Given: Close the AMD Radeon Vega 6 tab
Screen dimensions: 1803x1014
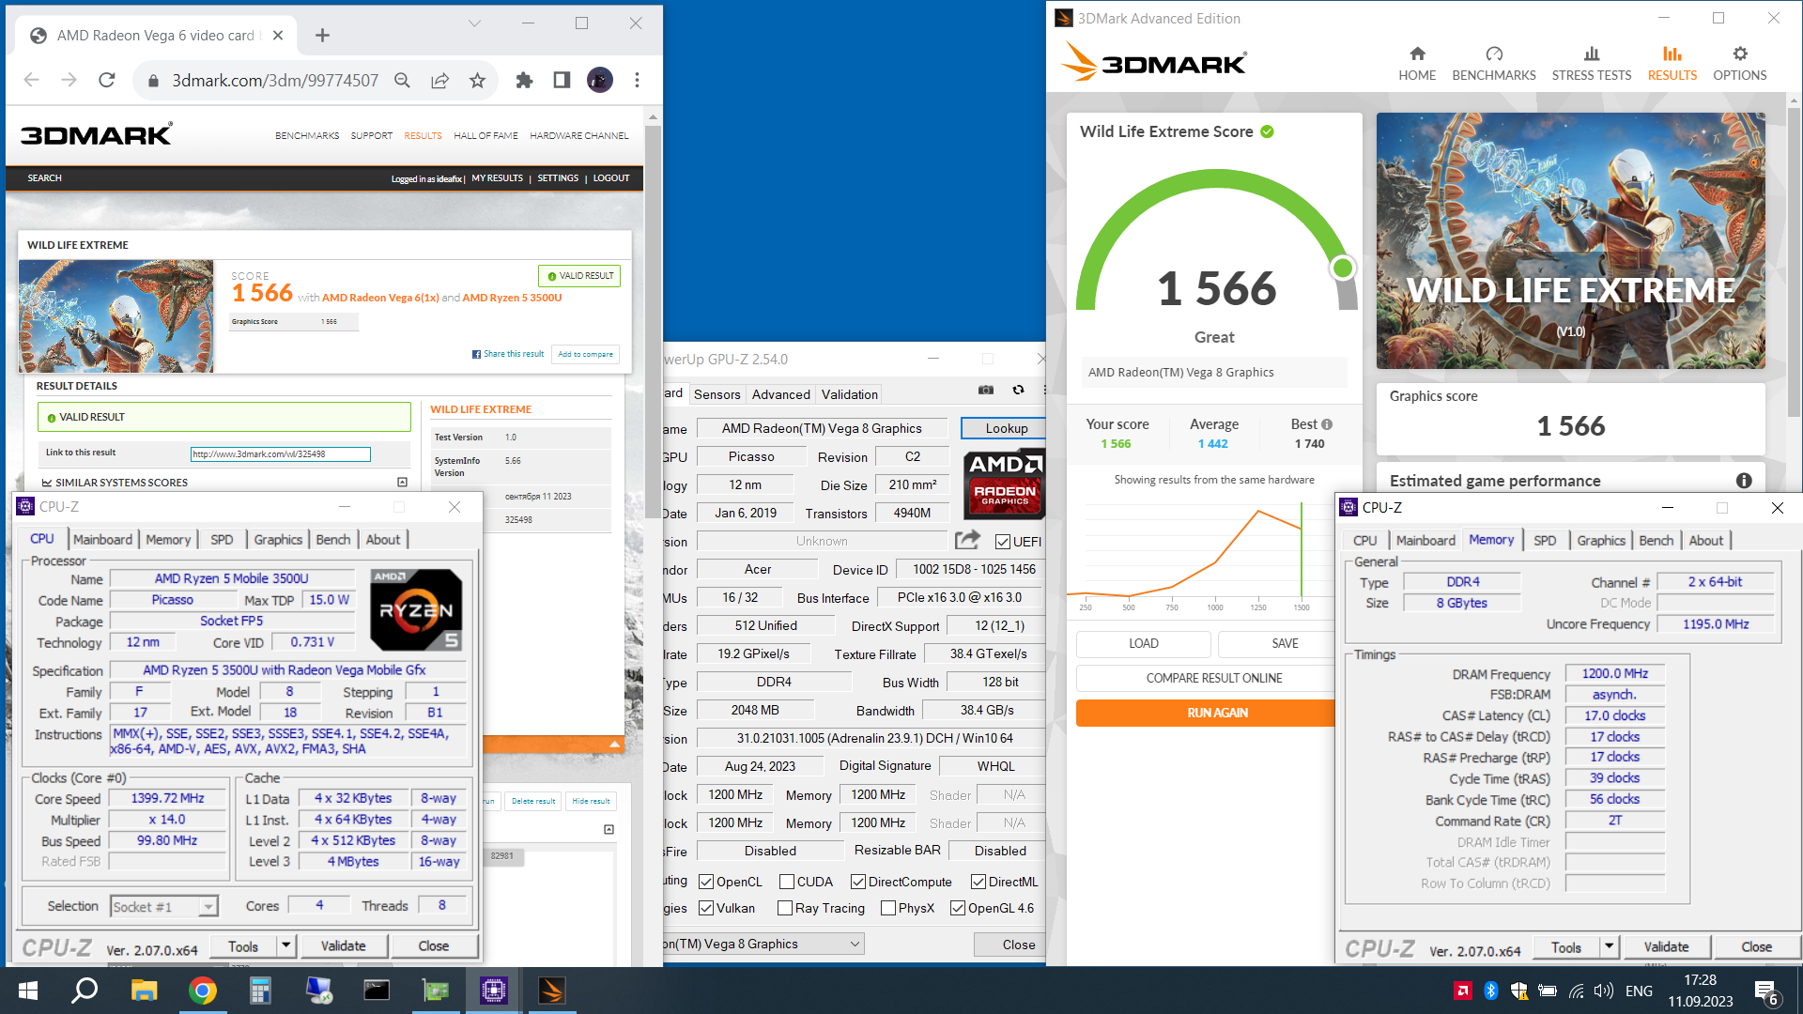Looking at the screenshot, I should point(278,36).
